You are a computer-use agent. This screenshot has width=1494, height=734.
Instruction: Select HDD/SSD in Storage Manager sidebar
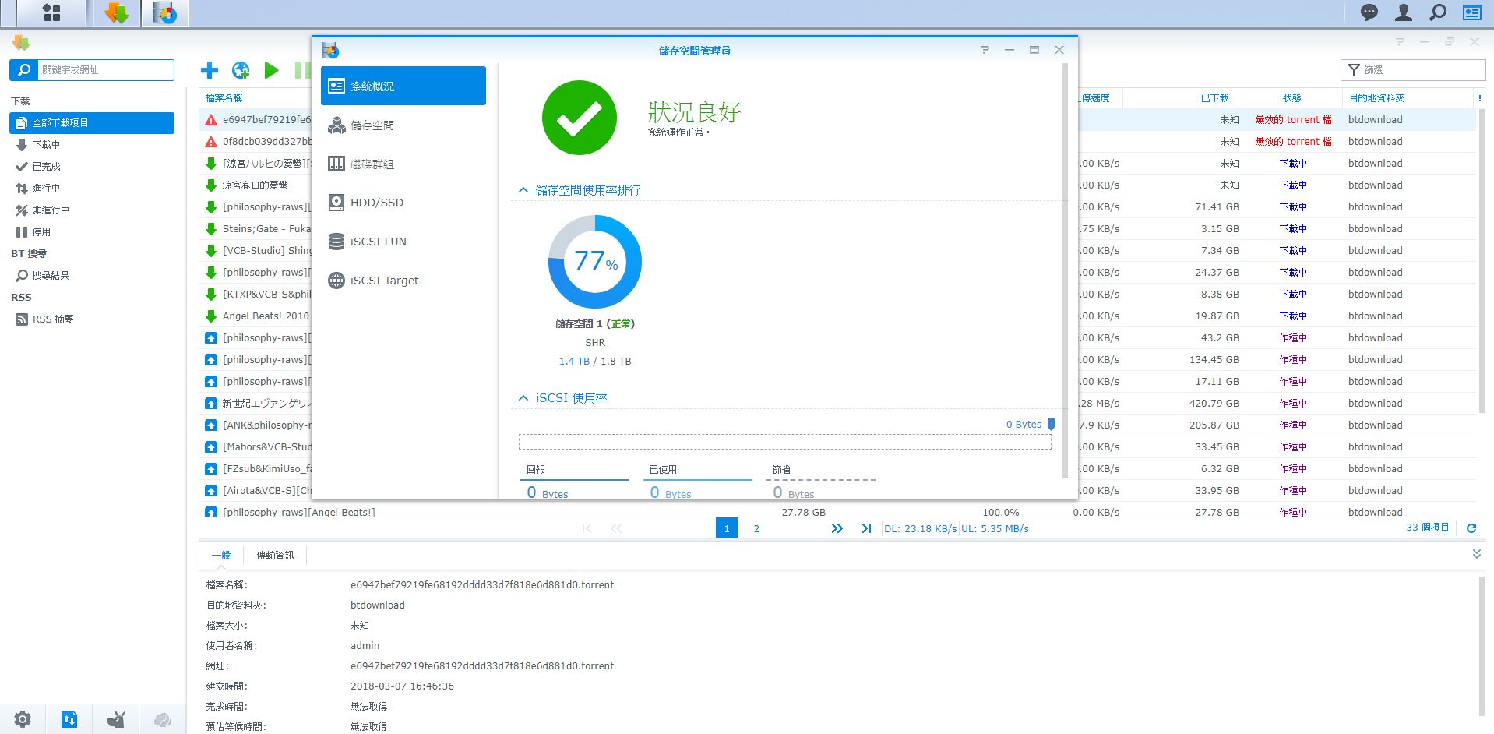[x=403, y=203]
